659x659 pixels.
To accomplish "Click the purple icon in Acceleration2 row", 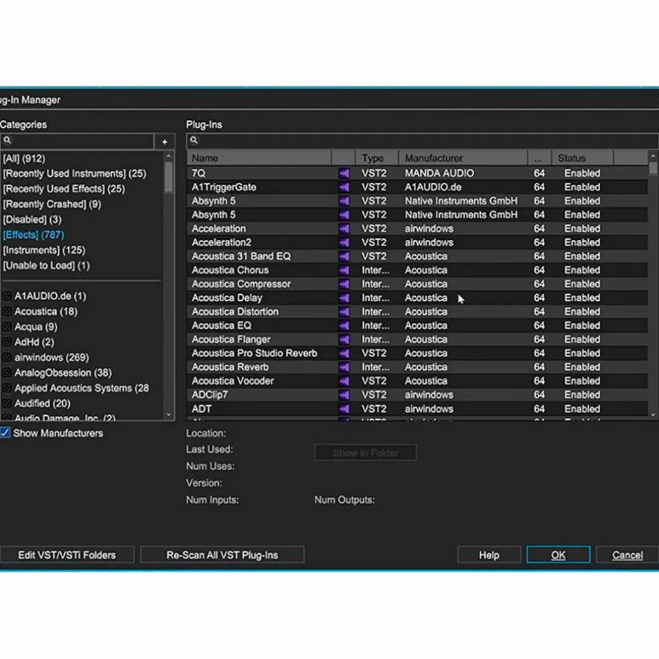I will point(344,242).
